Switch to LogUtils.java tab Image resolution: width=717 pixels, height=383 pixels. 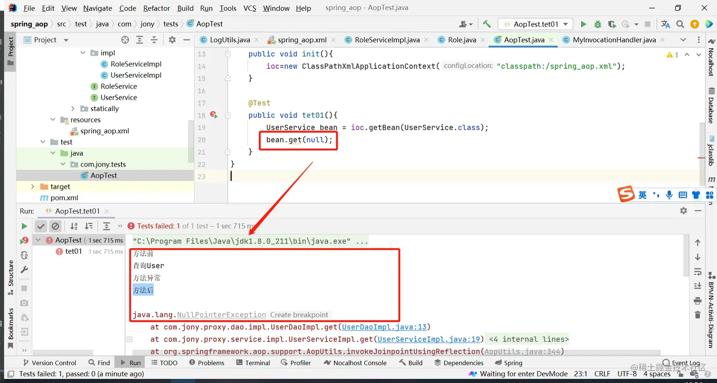(x=230, y=40)
